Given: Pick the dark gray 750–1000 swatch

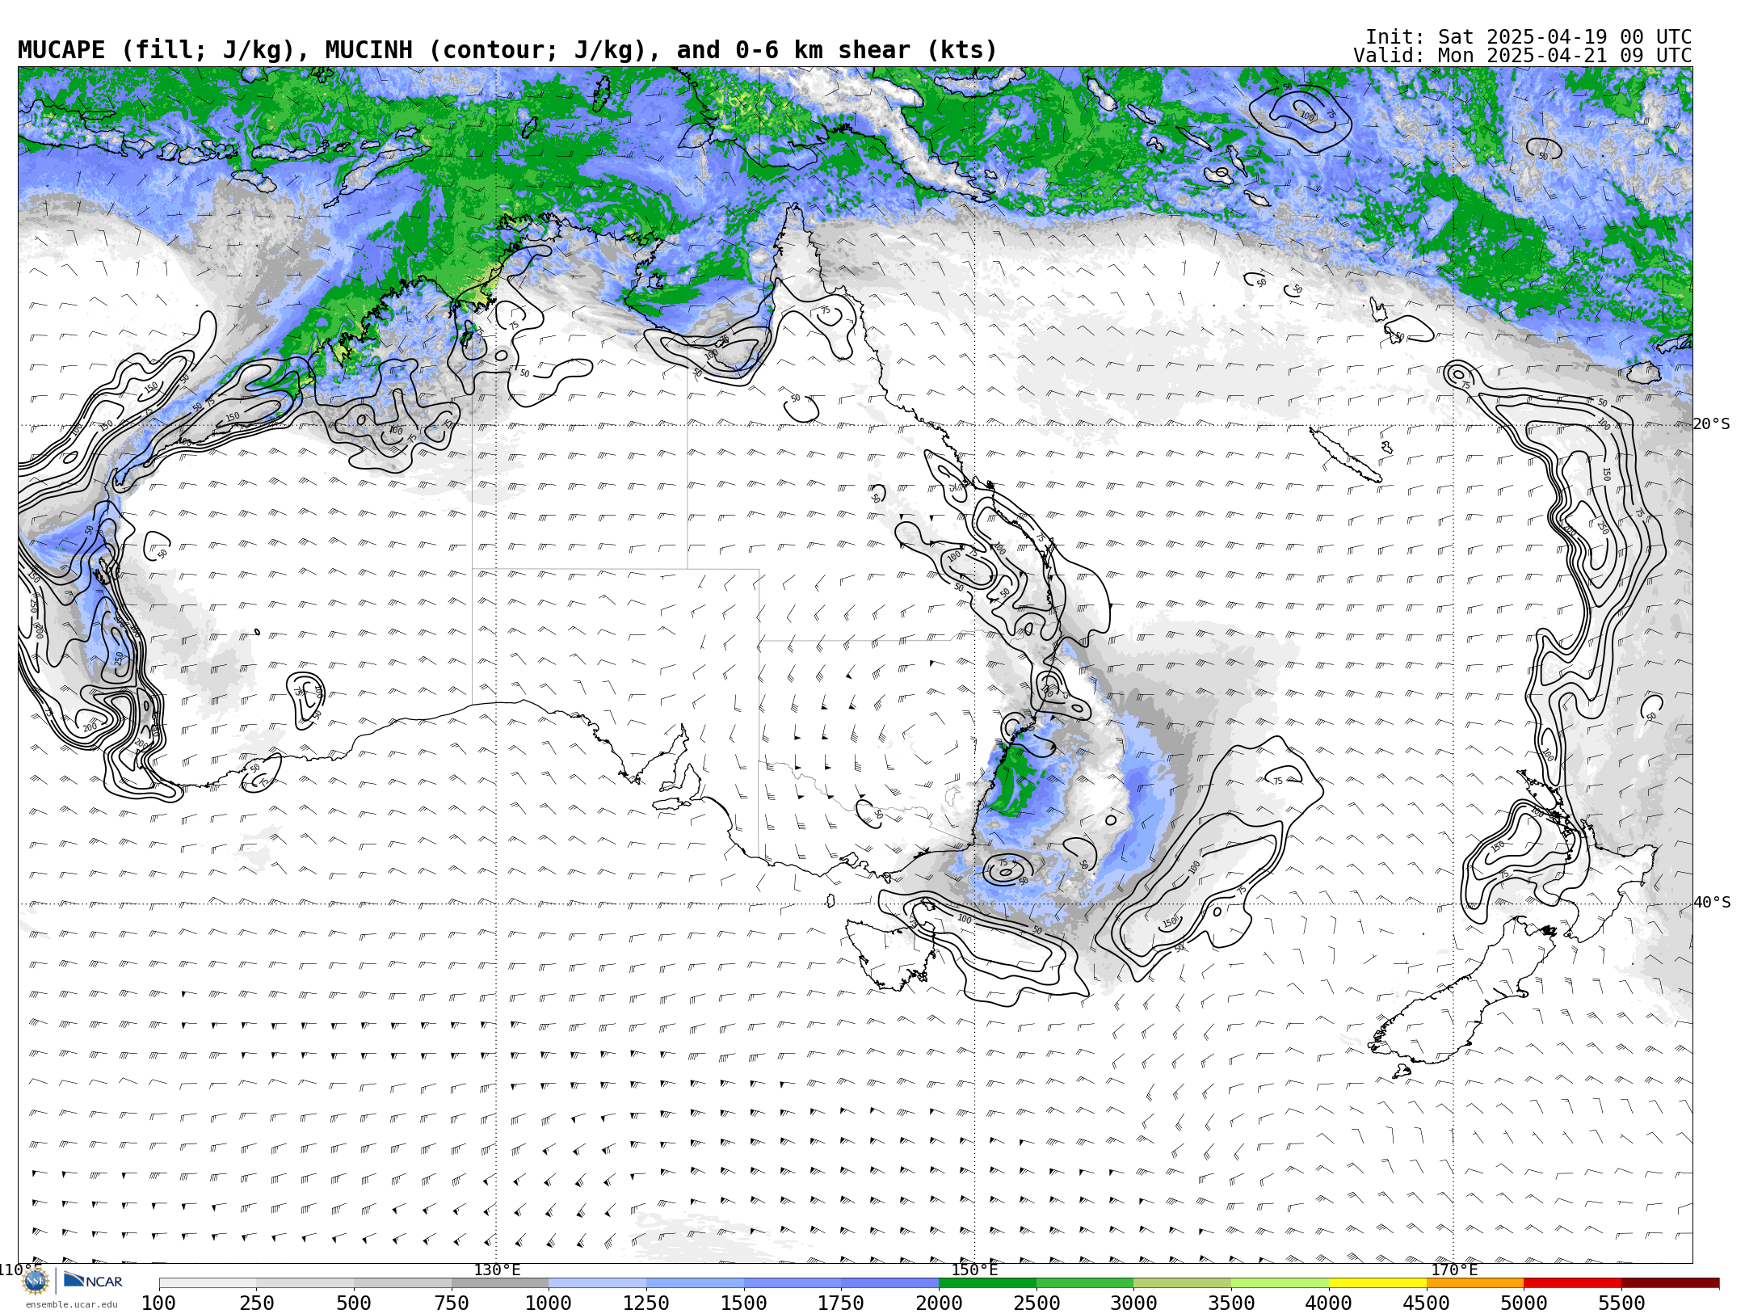Looking at the screenshot, I should pyautogui.click(x=500, y=1283).
